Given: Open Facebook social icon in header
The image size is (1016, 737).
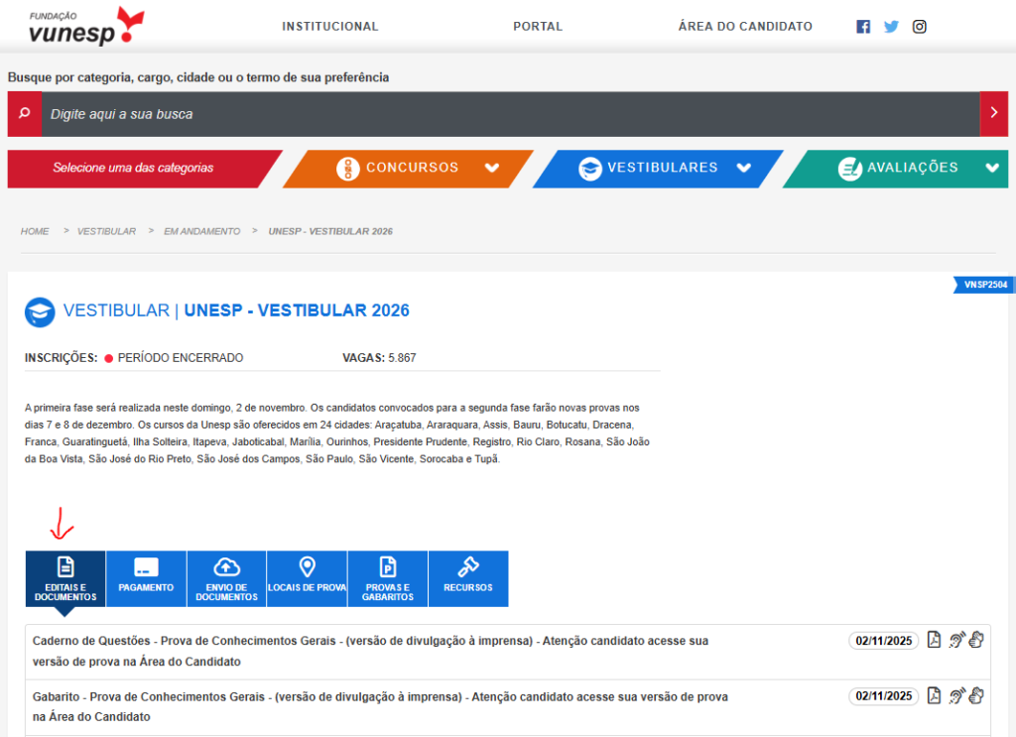Looking at the screenshot, I should 863,27.
